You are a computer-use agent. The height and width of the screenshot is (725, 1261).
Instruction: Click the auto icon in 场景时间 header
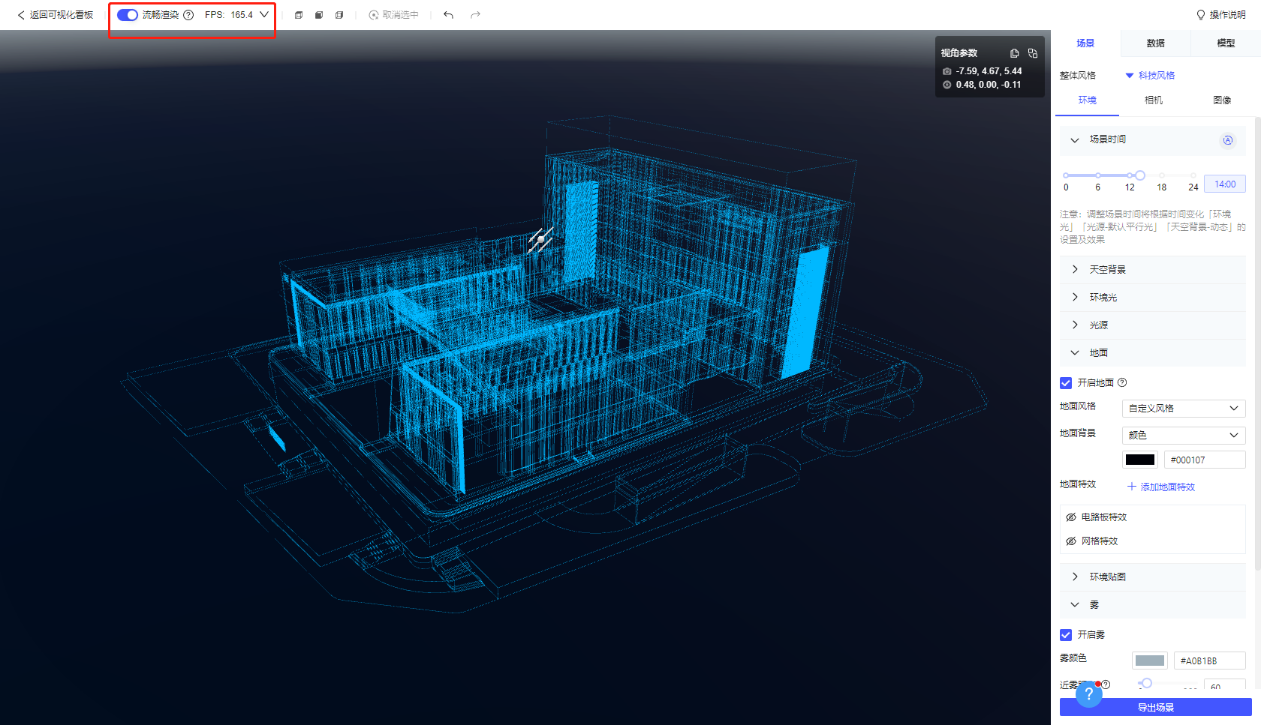coord(1227,140)
